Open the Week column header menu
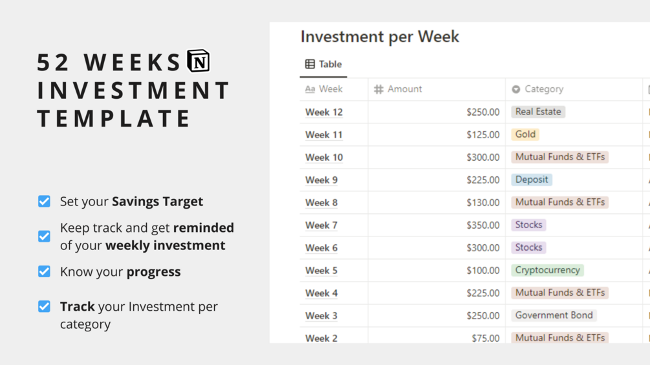The width and height of the screenshot is (650, 365). (x=334, y=89)
